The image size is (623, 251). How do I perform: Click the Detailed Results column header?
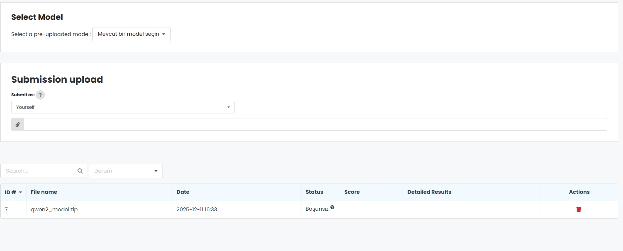point(429,192)
